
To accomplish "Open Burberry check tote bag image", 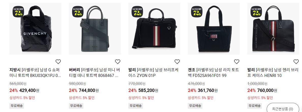I will pos(95,29).
